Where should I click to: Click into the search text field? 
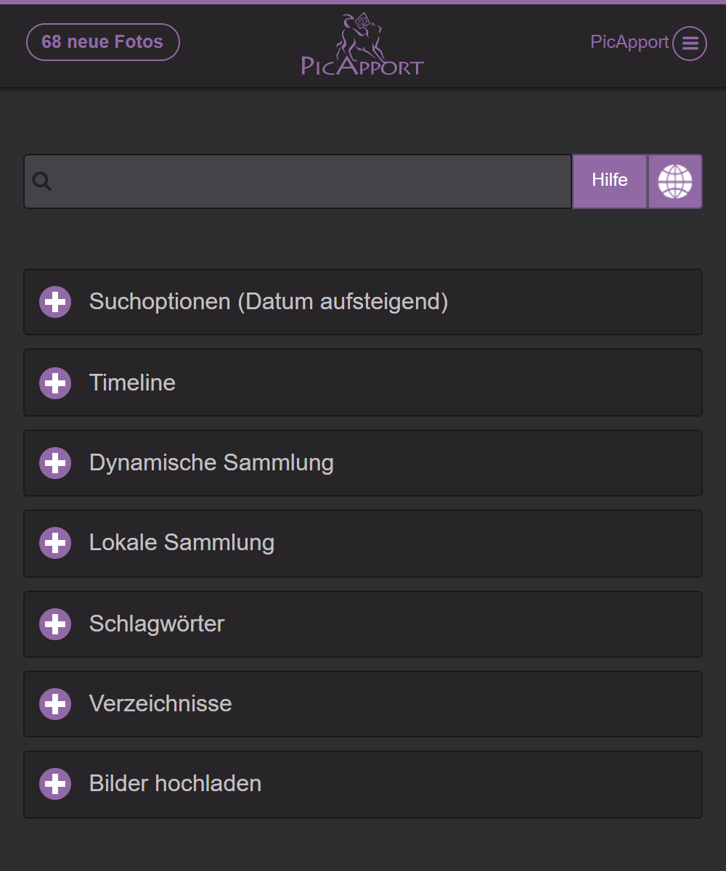coord(312,181)
